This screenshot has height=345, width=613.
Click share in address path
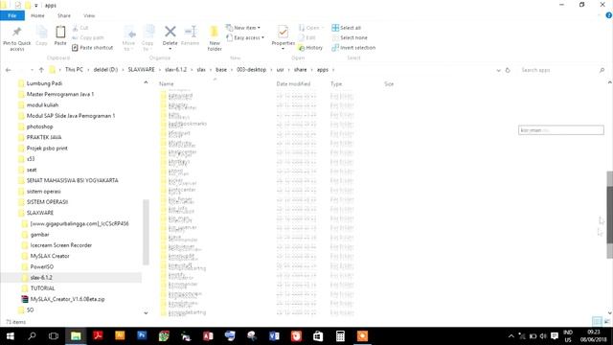point(300,70)
